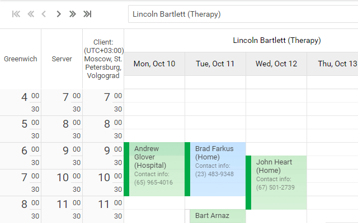358x223 pixels.
Task: Click the previous resource single arrow
Action: 44,14
